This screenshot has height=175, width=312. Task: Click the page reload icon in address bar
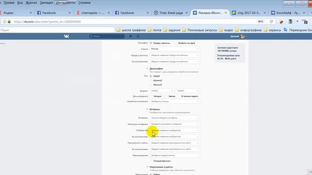coord(271,21)
